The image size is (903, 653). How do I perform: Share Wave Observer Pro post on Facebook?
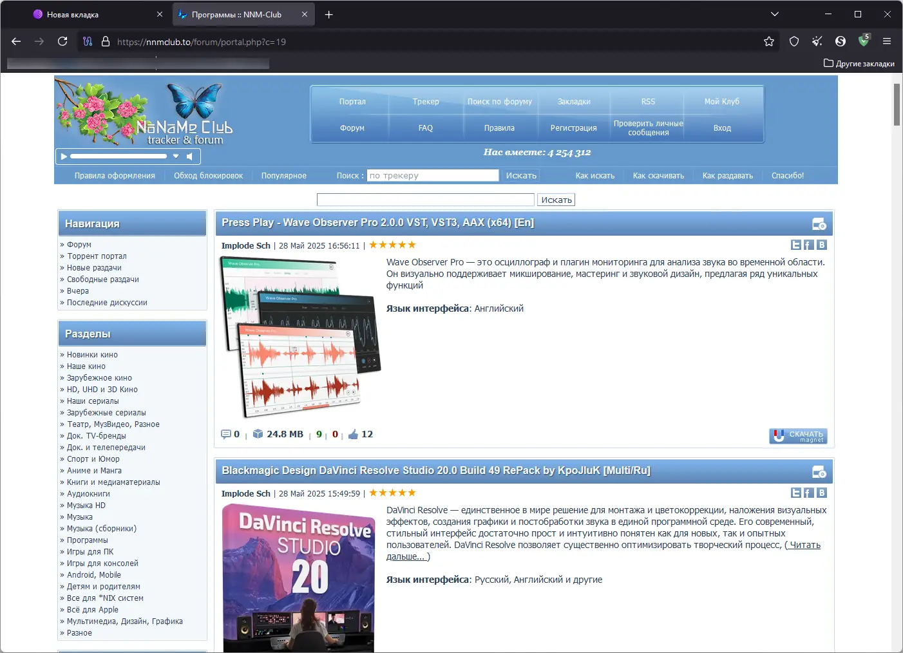coord(809,245)
